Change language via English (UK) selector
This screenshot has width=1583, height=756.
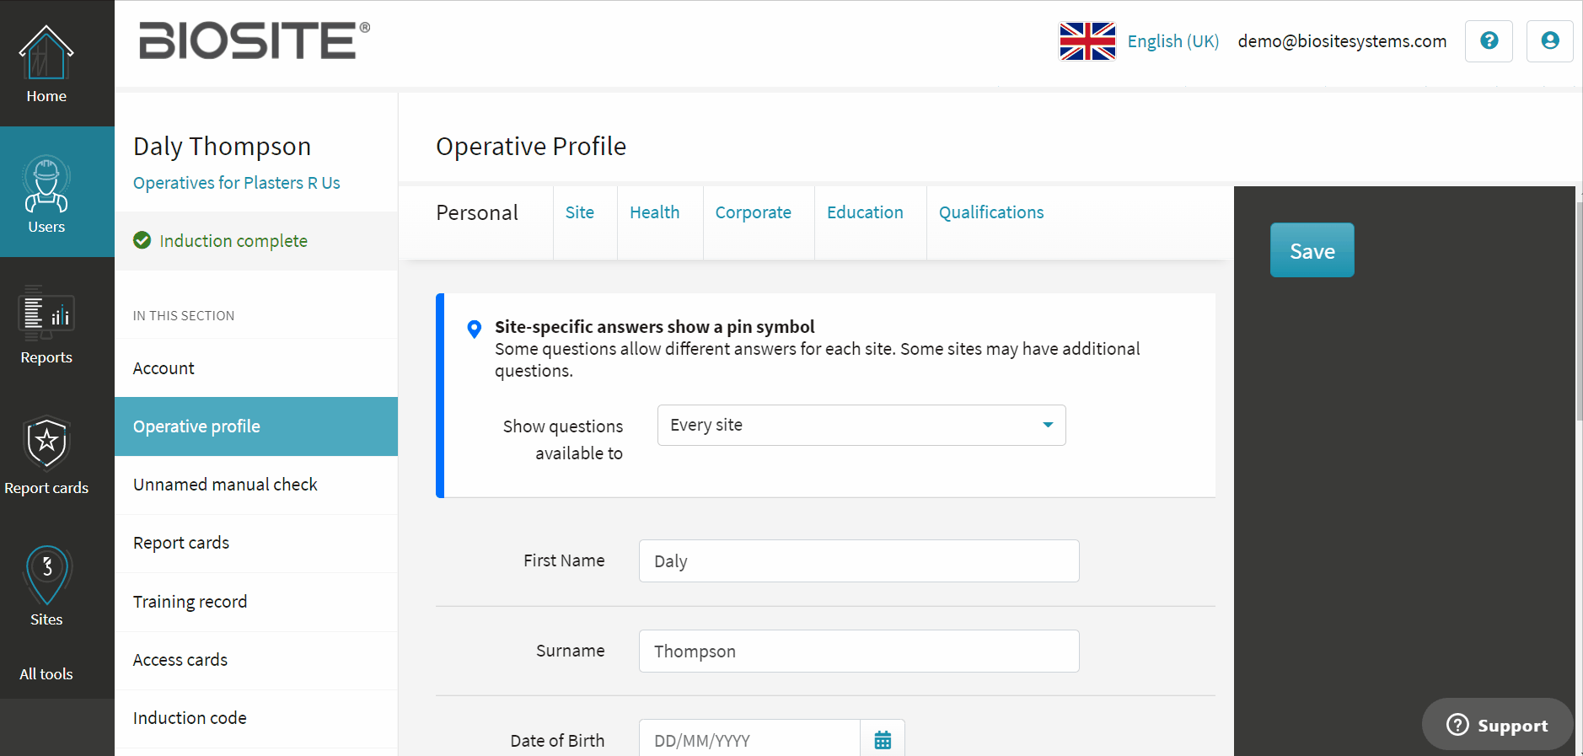coord(1173,41)
